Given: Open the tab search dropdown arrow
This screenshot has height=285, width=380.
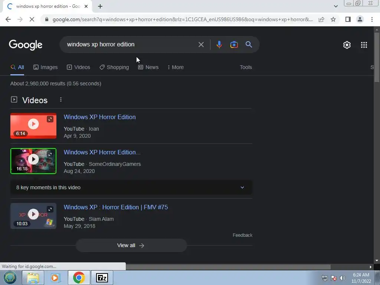Looking at the screenshot, I should tap(335, 6).
